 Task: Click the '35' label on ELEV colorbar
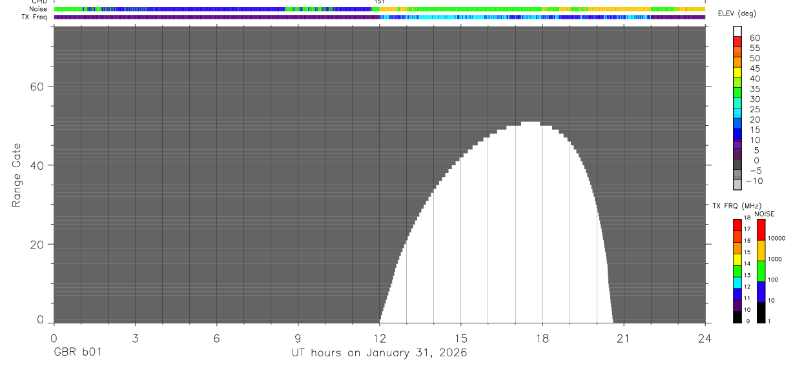754,89
